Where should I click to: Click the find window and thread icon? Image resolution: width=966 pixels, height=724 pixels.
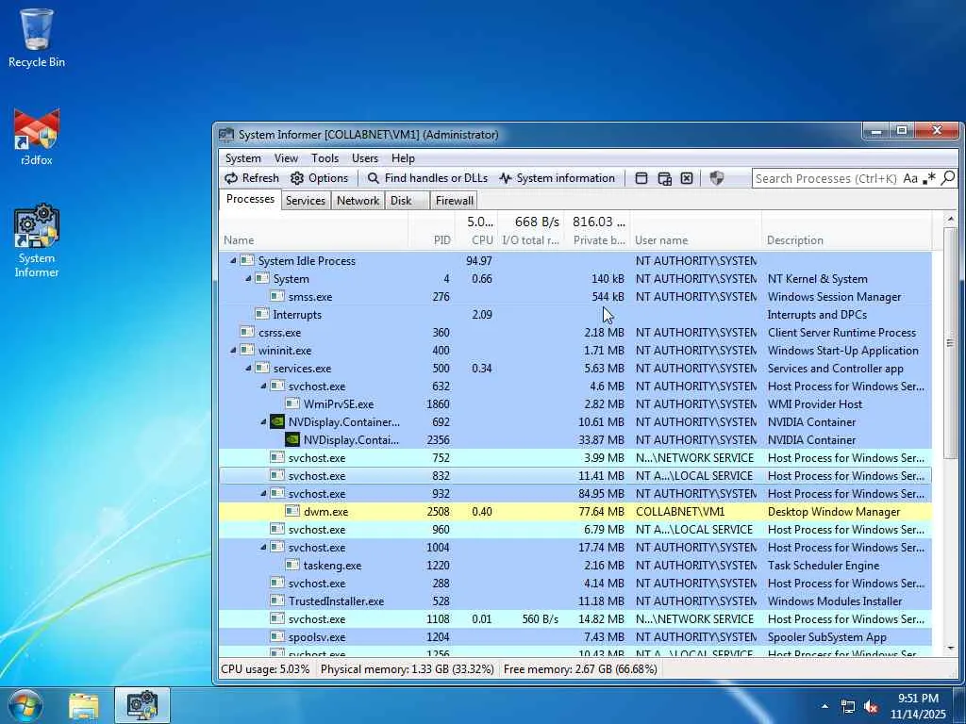tap(664, 178)
